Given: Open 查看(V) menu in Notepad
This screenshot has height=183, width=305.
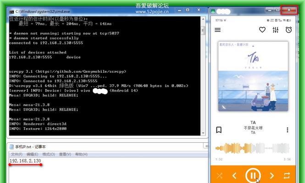Looking at the screenshot, I should pos(65,154).
